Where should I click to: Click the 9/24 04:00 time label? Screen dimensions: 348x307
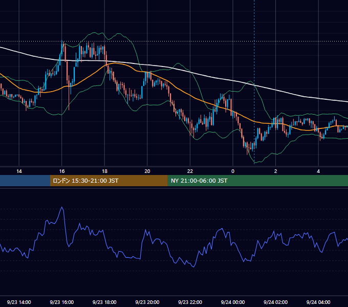tap(318, 302)
